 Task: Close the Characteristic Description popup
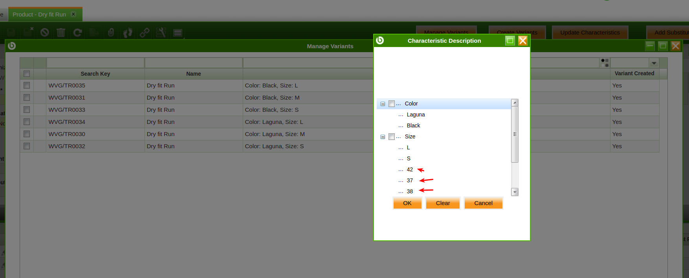pos(523,40)
